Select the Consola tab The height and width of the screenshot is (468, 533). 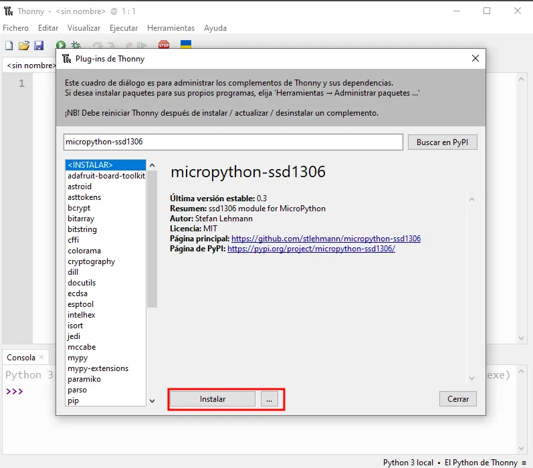(21, 358)
